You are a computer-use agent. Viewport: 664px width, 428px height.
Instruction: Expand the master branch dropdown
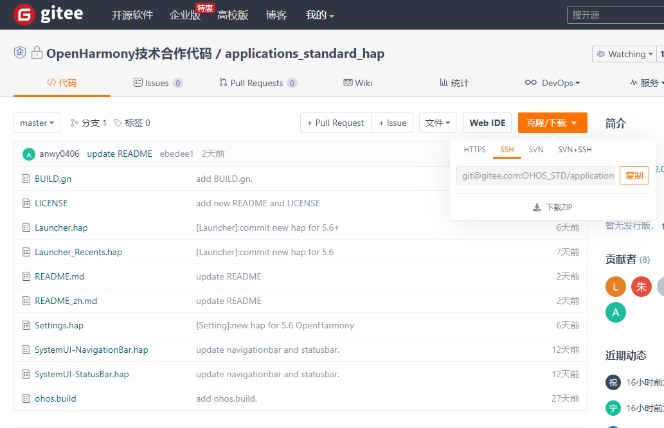tap(37, 123)
